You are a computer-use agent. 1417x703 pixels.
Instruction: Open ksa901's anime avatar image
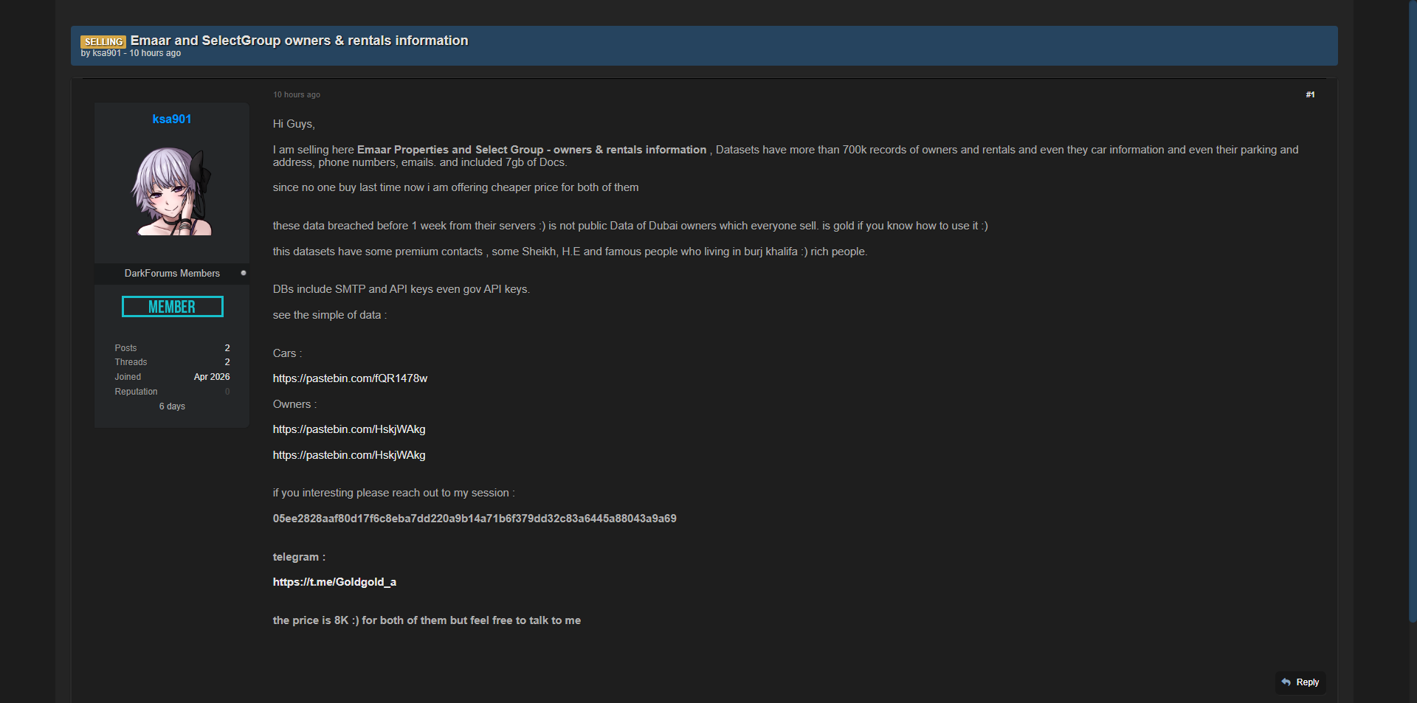pos(172,191)
